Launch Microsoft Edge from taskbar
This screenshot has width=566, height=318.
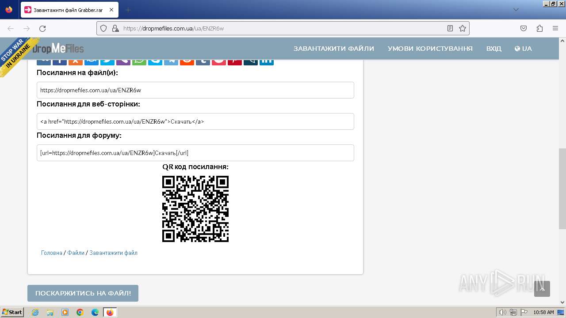[95, 312]
